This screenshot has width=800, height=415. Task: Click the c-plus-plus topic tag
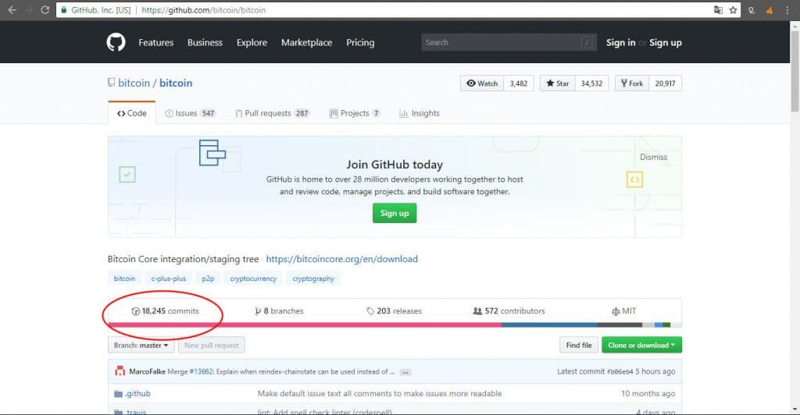[x=169, y=278]
